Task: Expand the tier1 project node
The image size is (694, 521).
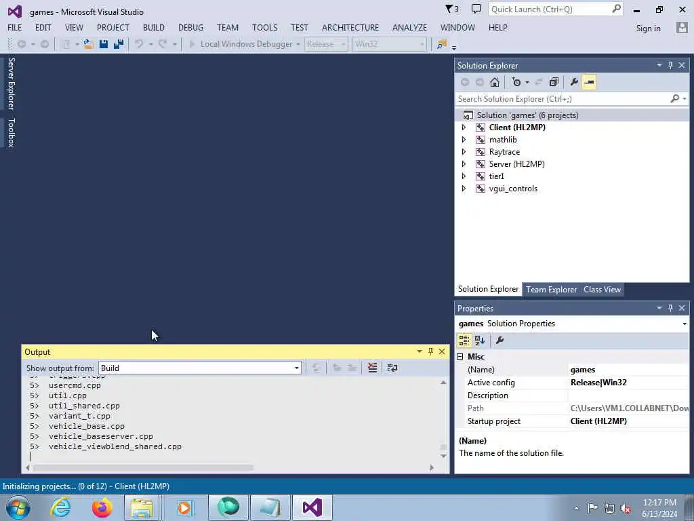Action: click(464, 176)
